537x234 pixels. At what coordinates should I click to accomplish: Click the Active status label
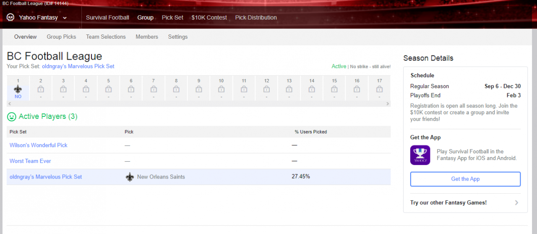point(339,66)
